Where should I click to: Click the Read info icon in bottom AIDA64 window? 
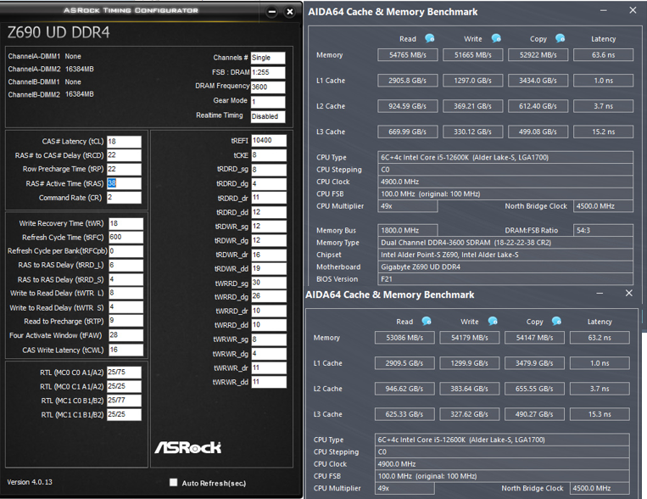coord(427,321)
